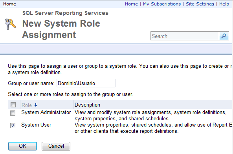Uncheck the System User checkbox
This screenshot has width=233, height=154.
tap(13, 125)
